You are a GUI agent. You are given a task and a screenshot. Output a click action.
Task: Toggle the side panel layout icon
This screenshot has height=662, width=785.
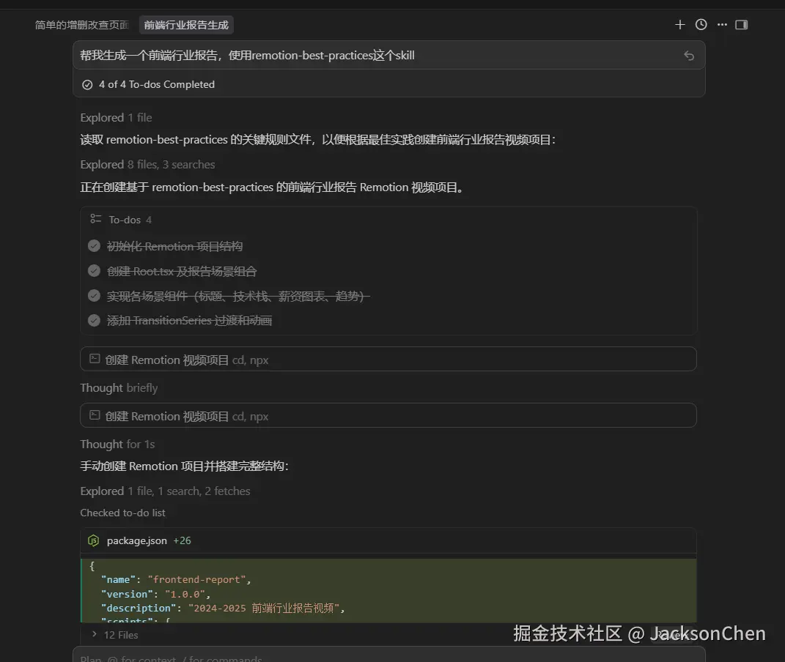coord(741,25)
